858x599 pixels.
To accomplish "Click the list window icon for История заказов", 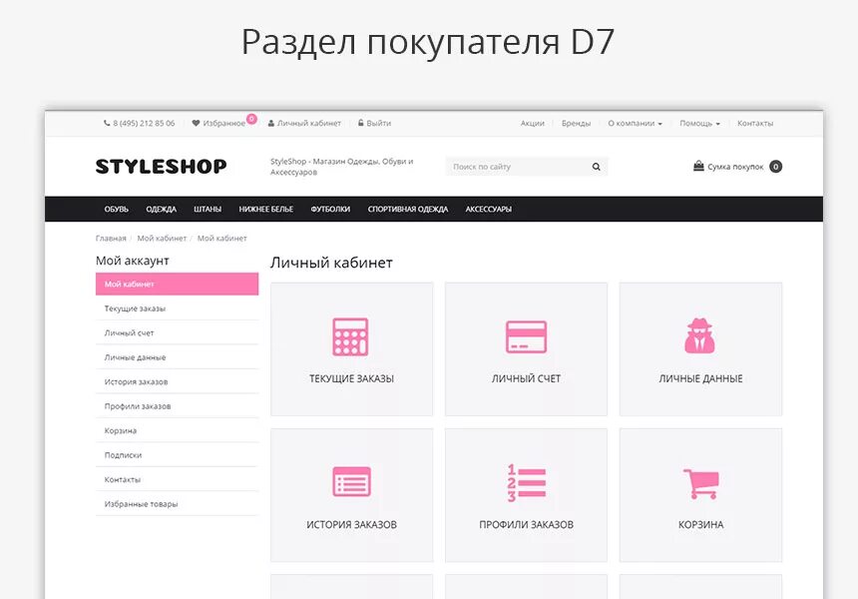I will click(351, 481).
